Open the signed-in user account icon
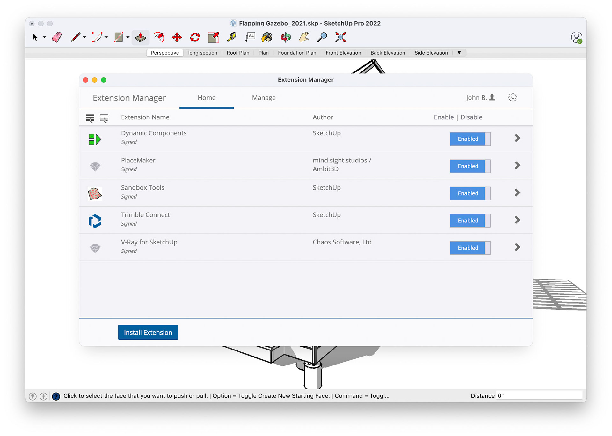This screenshot has width=612, height=436. [576, 38]
